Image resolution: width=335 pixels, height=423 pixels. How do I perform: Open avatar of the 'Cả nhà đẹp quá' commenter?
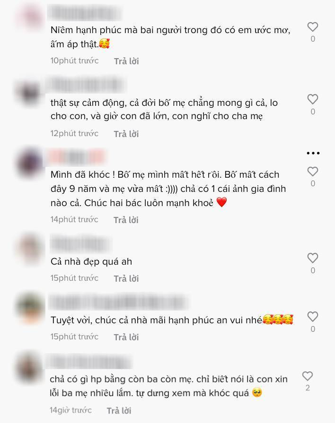click(x=31, y=248)
